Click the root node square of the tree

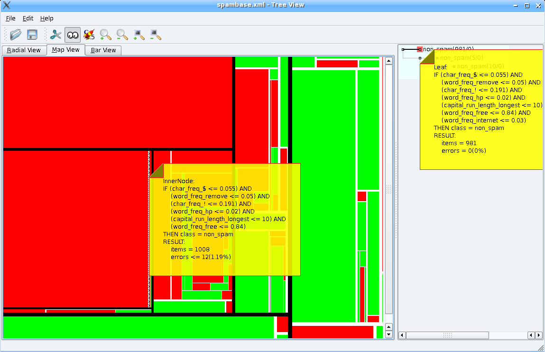403,49
